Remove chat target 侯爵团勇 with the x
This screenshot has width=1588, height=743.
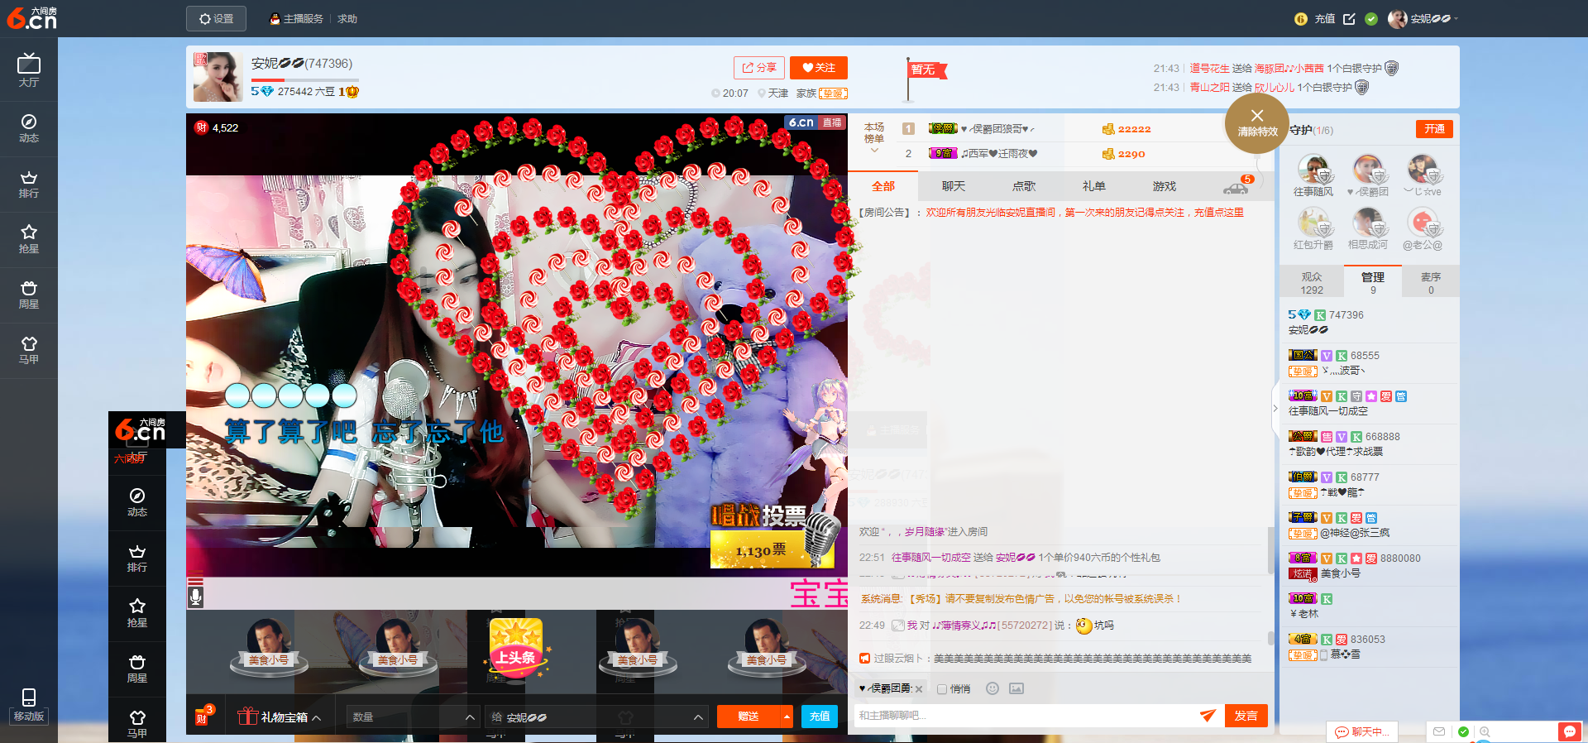click(x=919, y=689)
